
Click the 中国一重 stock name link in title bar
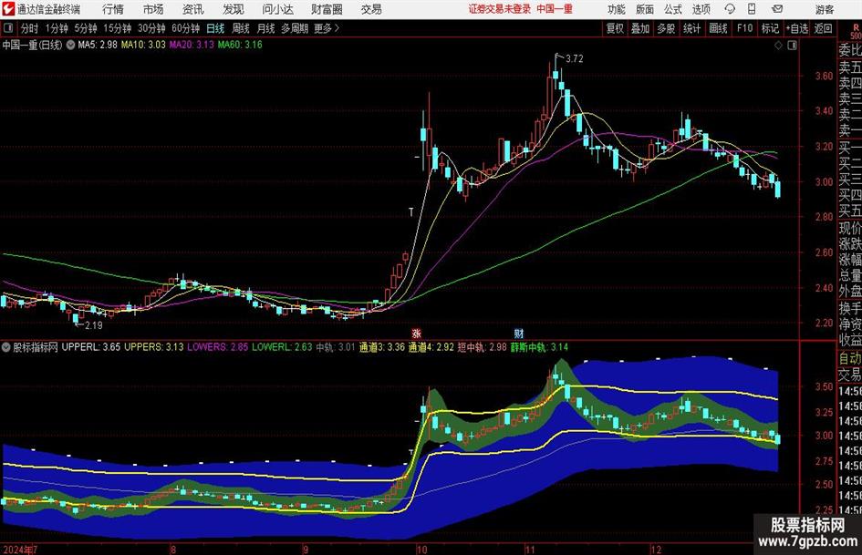pyautogui.click(x=555, y=9)
